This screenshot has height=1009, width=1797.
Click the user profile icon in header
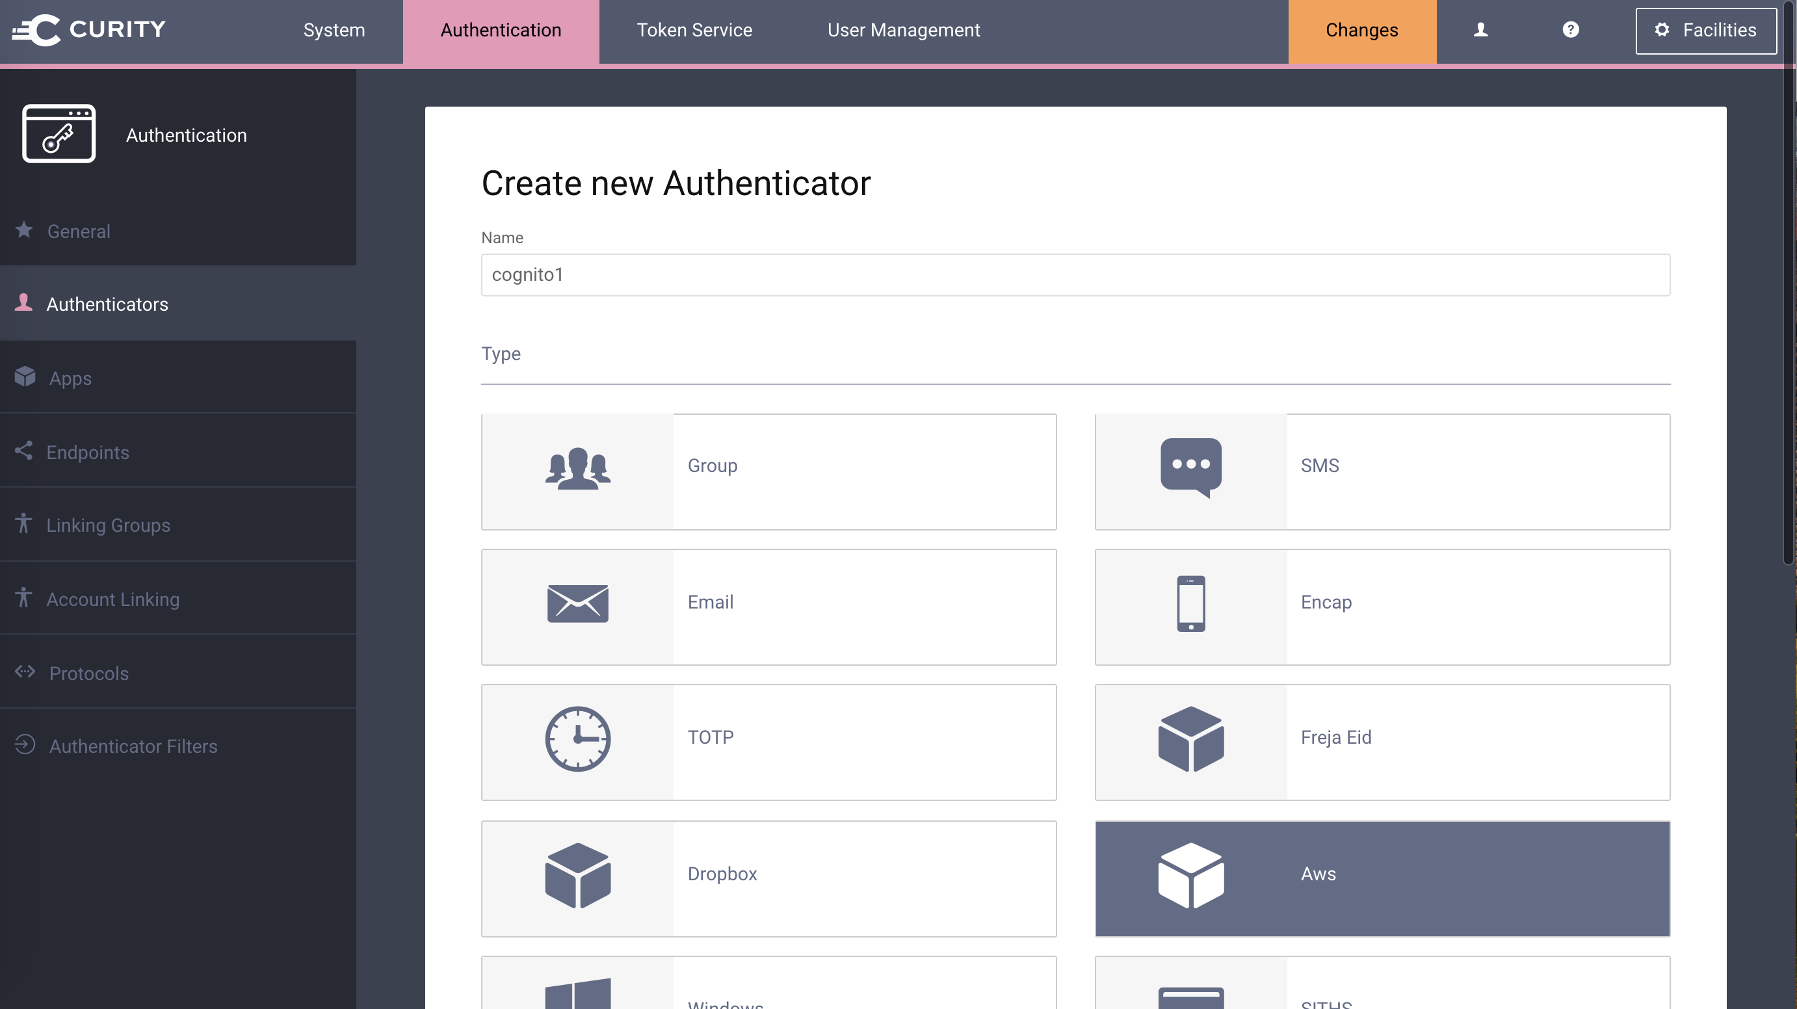1480,30
